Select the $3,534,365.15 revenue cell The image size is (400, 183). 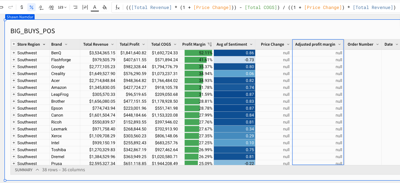pyautogui.click(x=98, y=53)
